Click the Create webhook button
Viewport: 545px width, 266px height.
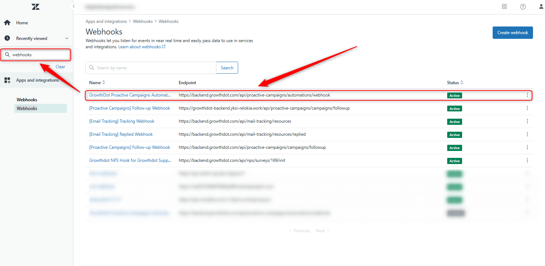point(513,32)
